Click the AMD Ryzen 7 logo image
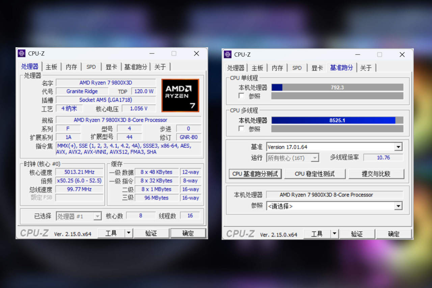Screen dimensions: 432x288 tap(180, 95)
